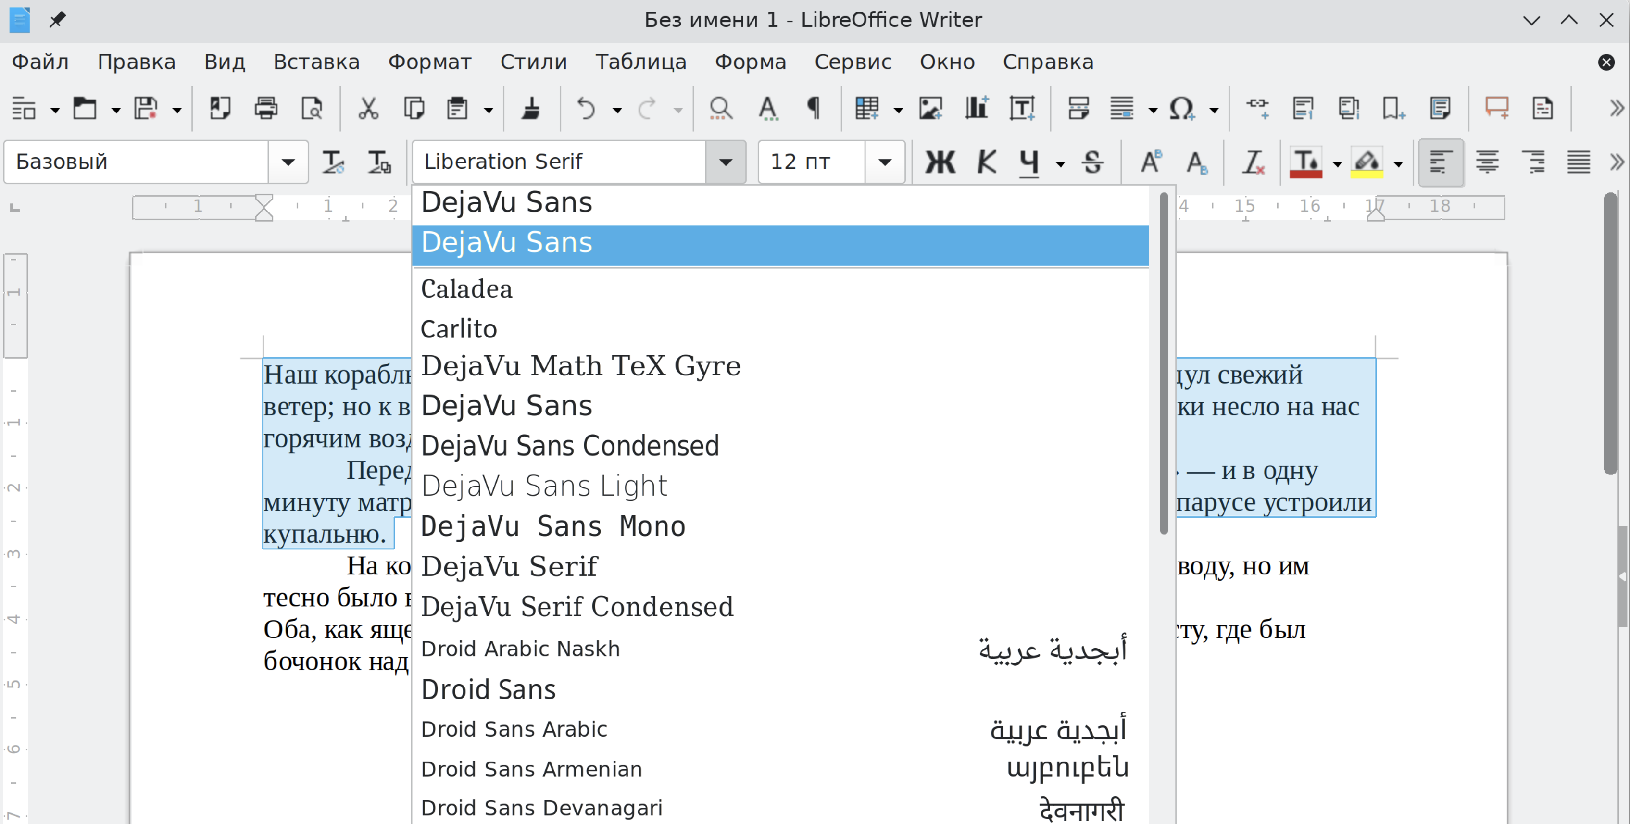The image size is (1630, 824).
Task: Click New Style from Selection icon
Action: 380,162
